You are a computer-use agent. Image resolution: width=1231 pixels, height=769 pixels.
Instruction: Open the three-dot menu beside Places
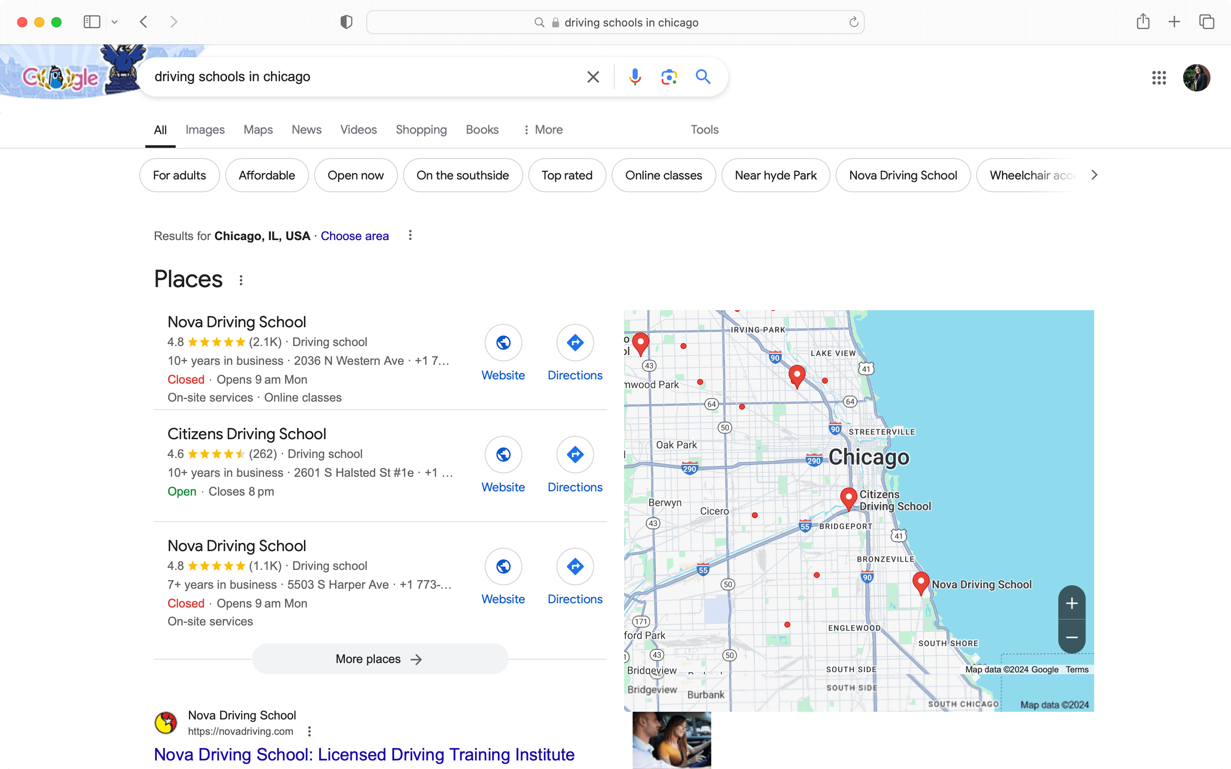pyautogui.click(x=241, y=280)
